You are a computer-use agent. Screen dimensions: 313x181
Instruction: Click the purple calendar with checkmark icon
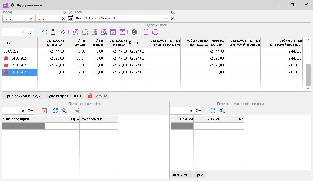[113, 32]
